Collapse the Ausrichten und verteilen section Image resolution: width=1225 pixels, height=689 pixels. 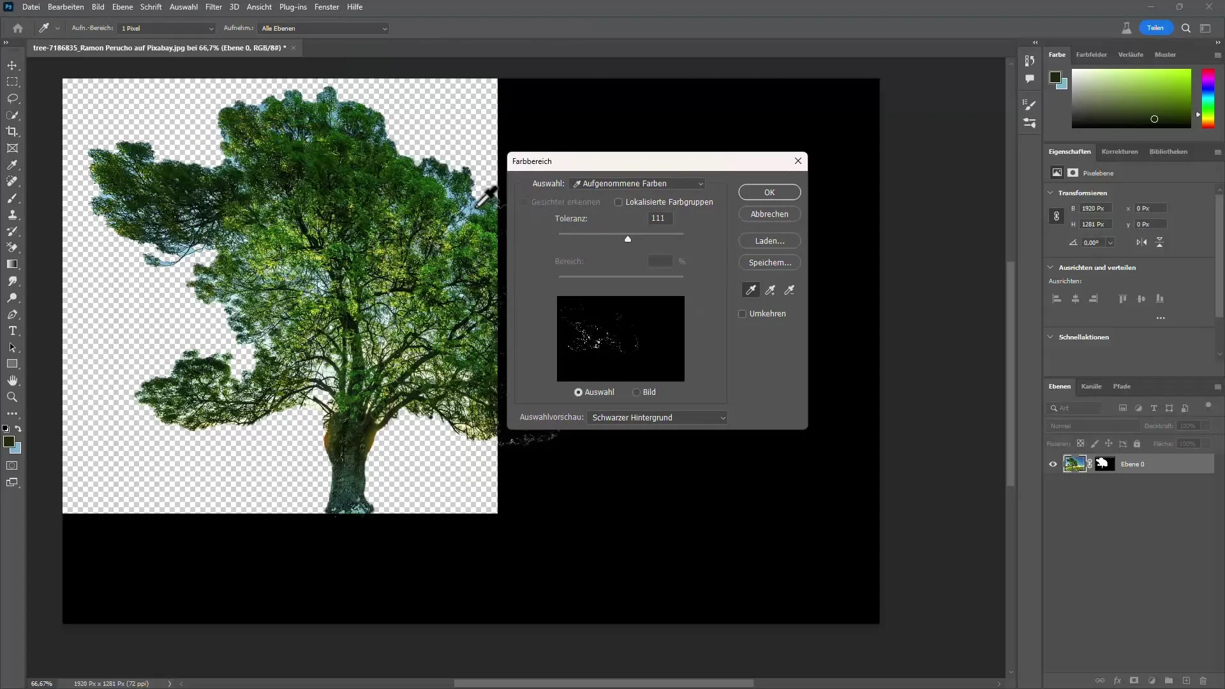[1051, 267]
